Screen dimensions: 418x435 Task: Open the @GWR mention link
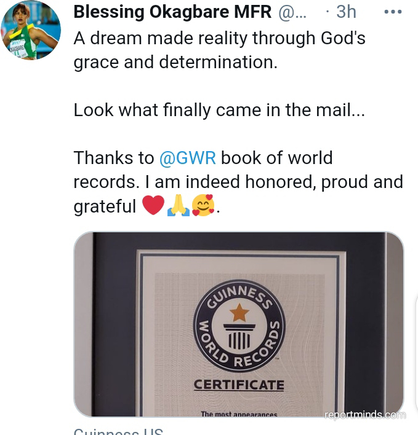[188, 158]
